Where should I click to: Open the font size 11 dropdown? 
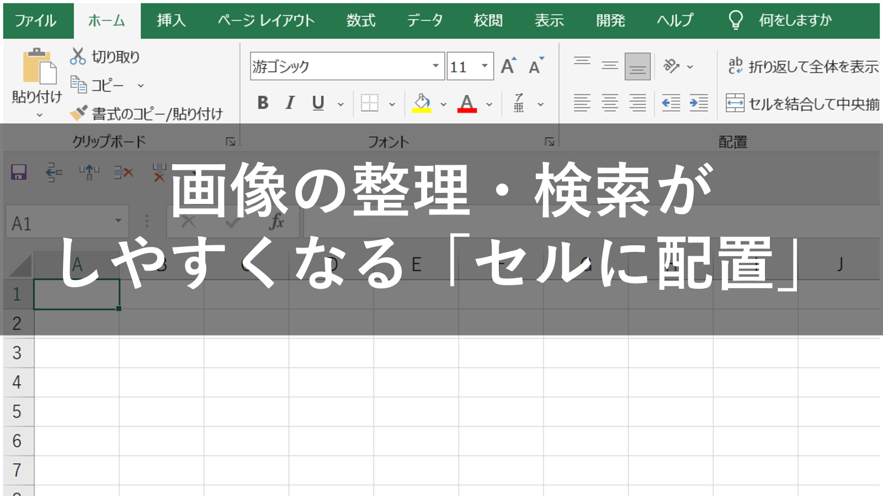click(485, 66)
